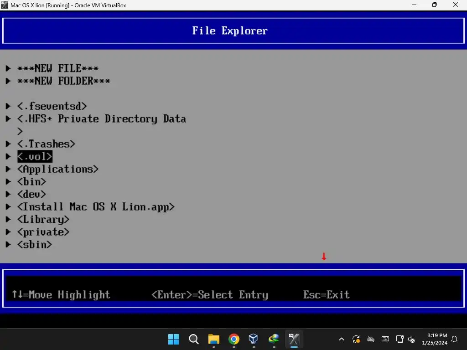Open File Explorer from the taskbar
Image resolution: width=467 pixels, height=350 pixels.
coord(214,339)
